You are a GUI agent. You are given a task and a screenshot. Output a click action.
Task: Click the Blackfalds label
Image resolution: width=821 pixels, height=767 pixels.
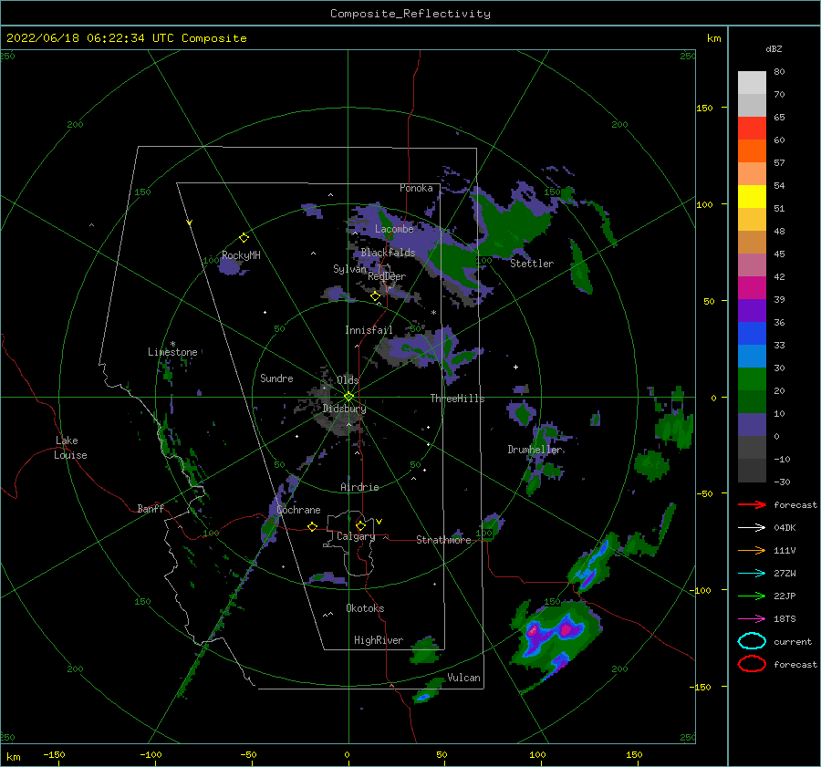point(388,253)
